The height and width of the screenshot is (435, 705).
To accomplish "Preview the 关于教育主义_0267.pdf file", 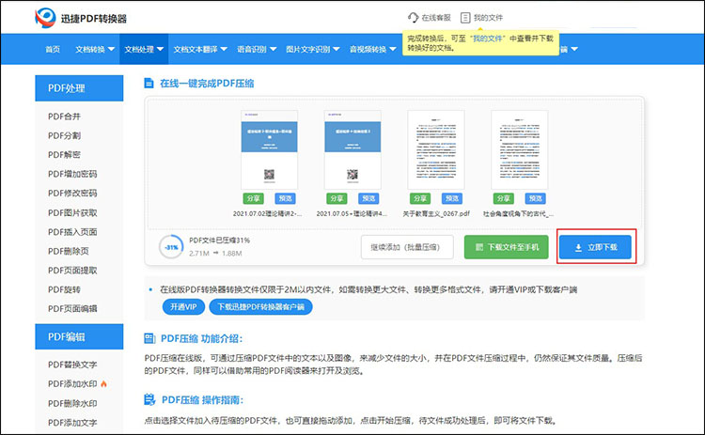I will [452, 198].
